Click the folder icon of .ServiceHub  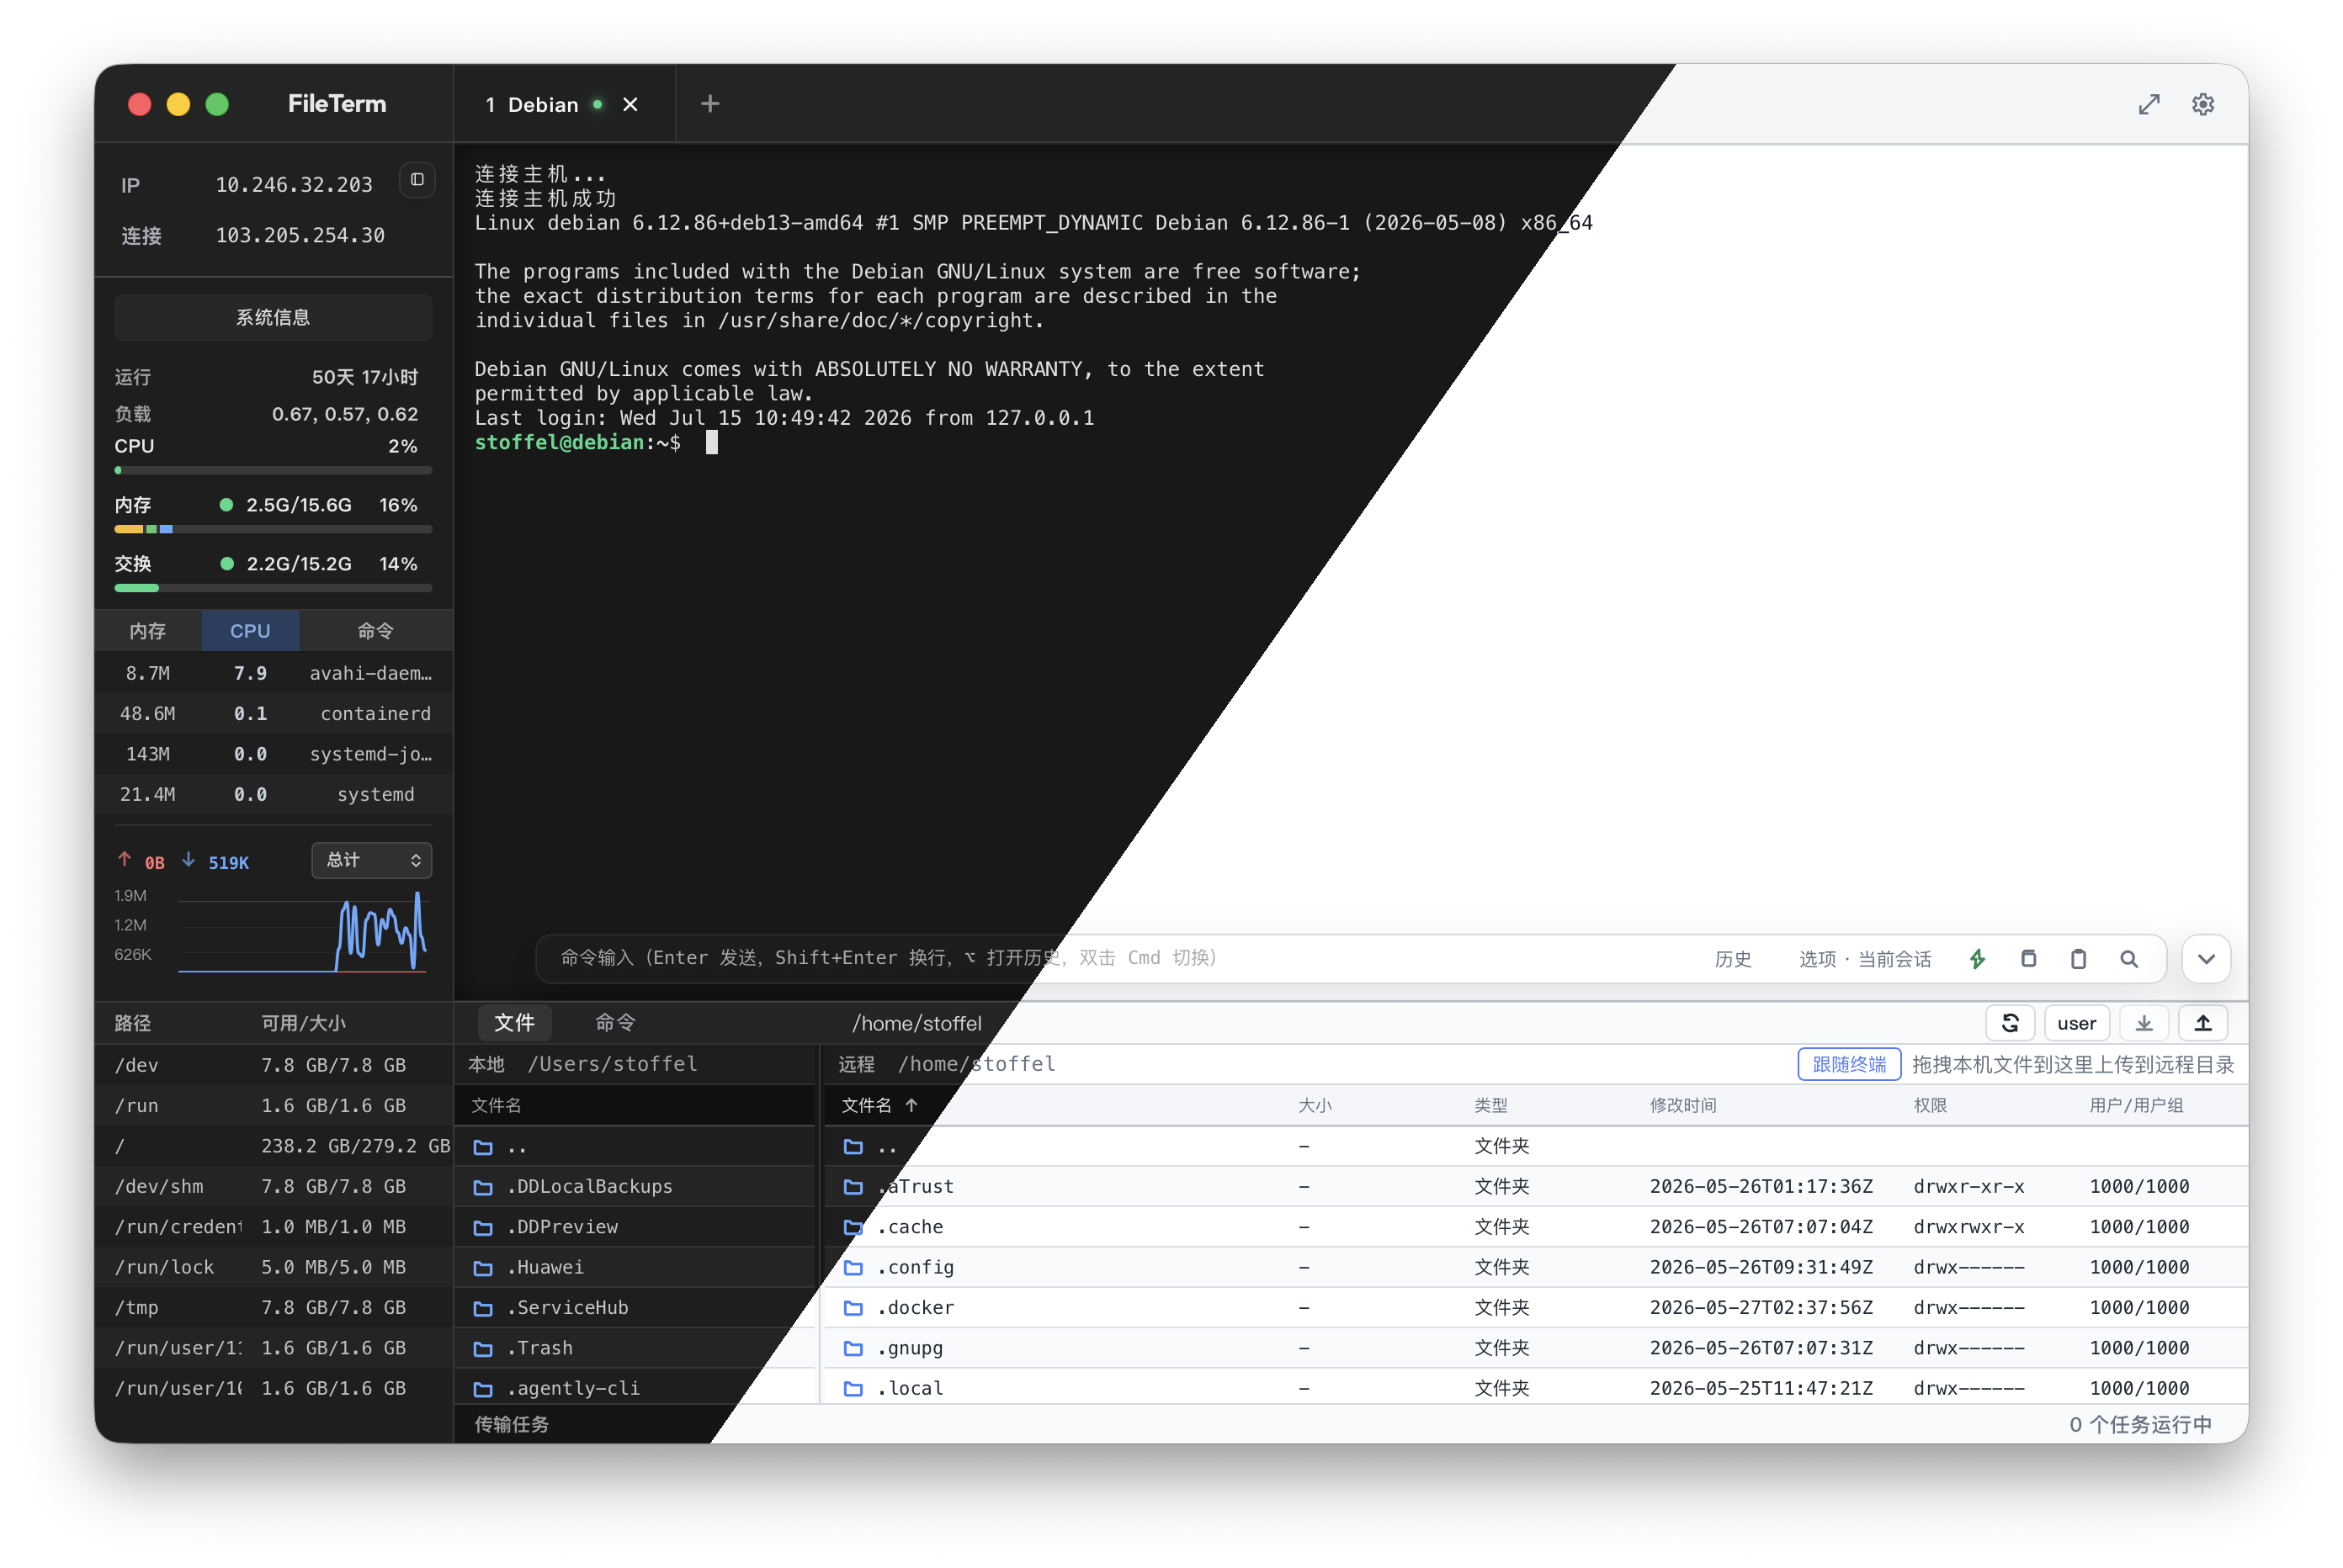483,1308
